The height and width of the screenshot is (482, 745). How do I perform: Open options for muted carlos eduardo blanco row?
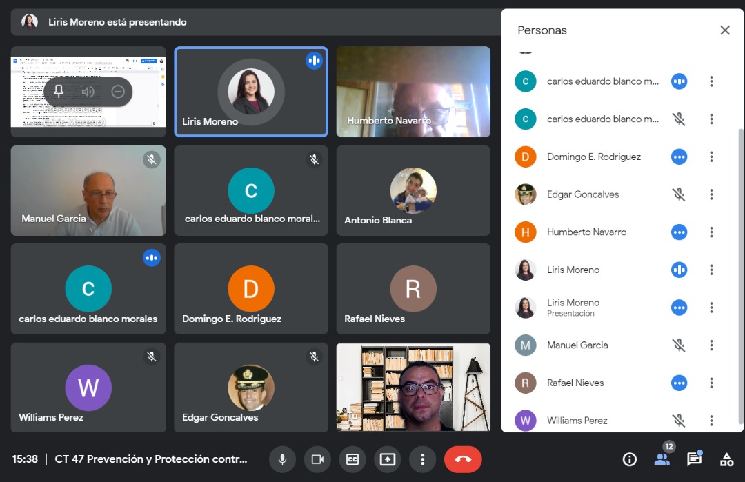pos(711,119)
